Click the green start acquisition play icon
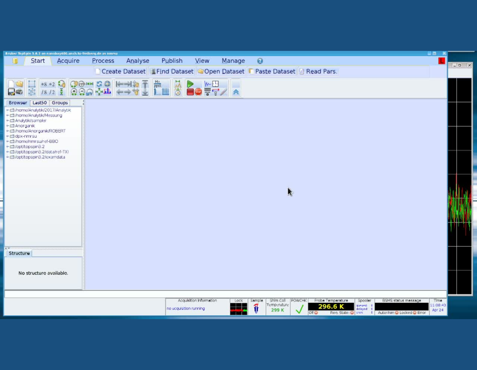This screenshot has height=370, width=477. [190, 84]
